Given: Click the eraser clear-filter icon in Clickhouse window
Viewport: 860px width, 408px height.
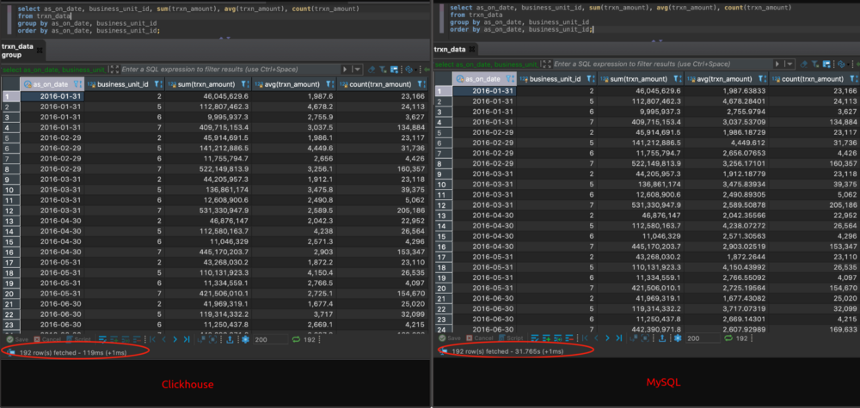Looking at the screenshot, I should tap(372, 70).
